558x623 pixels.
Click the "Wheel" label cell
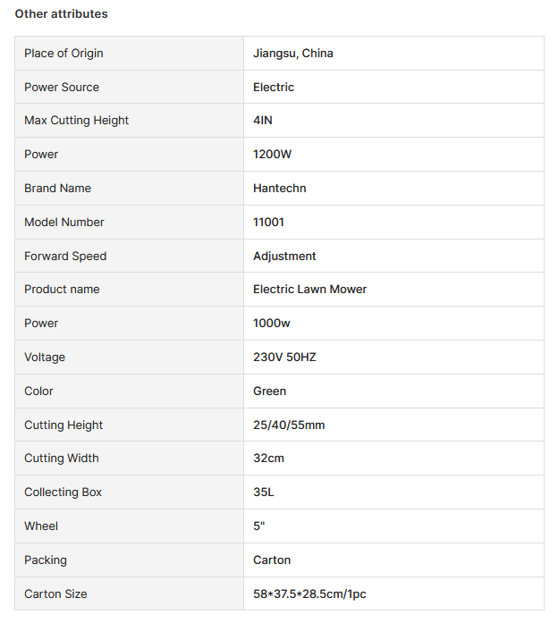point(41,526)
